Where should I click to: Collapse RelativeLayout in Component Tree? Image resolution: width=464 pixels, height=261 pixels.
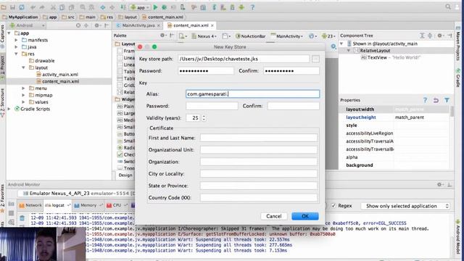click(x=348, y=51)
